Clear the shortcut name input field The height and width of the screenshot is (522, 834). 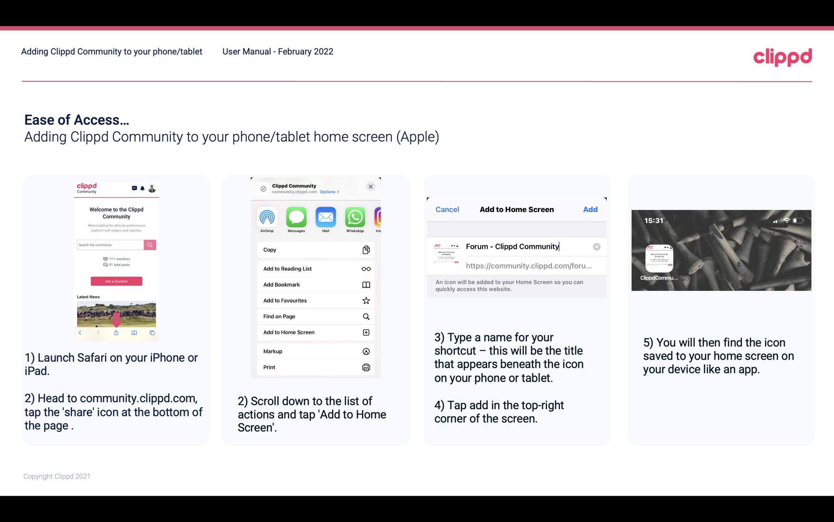coord(597,246)
